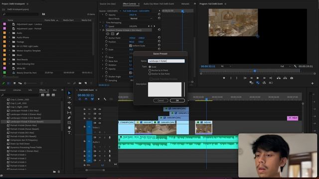Click Mark Out bracket icon
Image resolution: width=319 pixels, height=179 pixels.
tap(237, 78)
